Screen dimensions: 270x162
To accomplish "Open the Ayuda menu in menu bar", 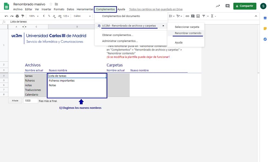I will pos(121,9).
